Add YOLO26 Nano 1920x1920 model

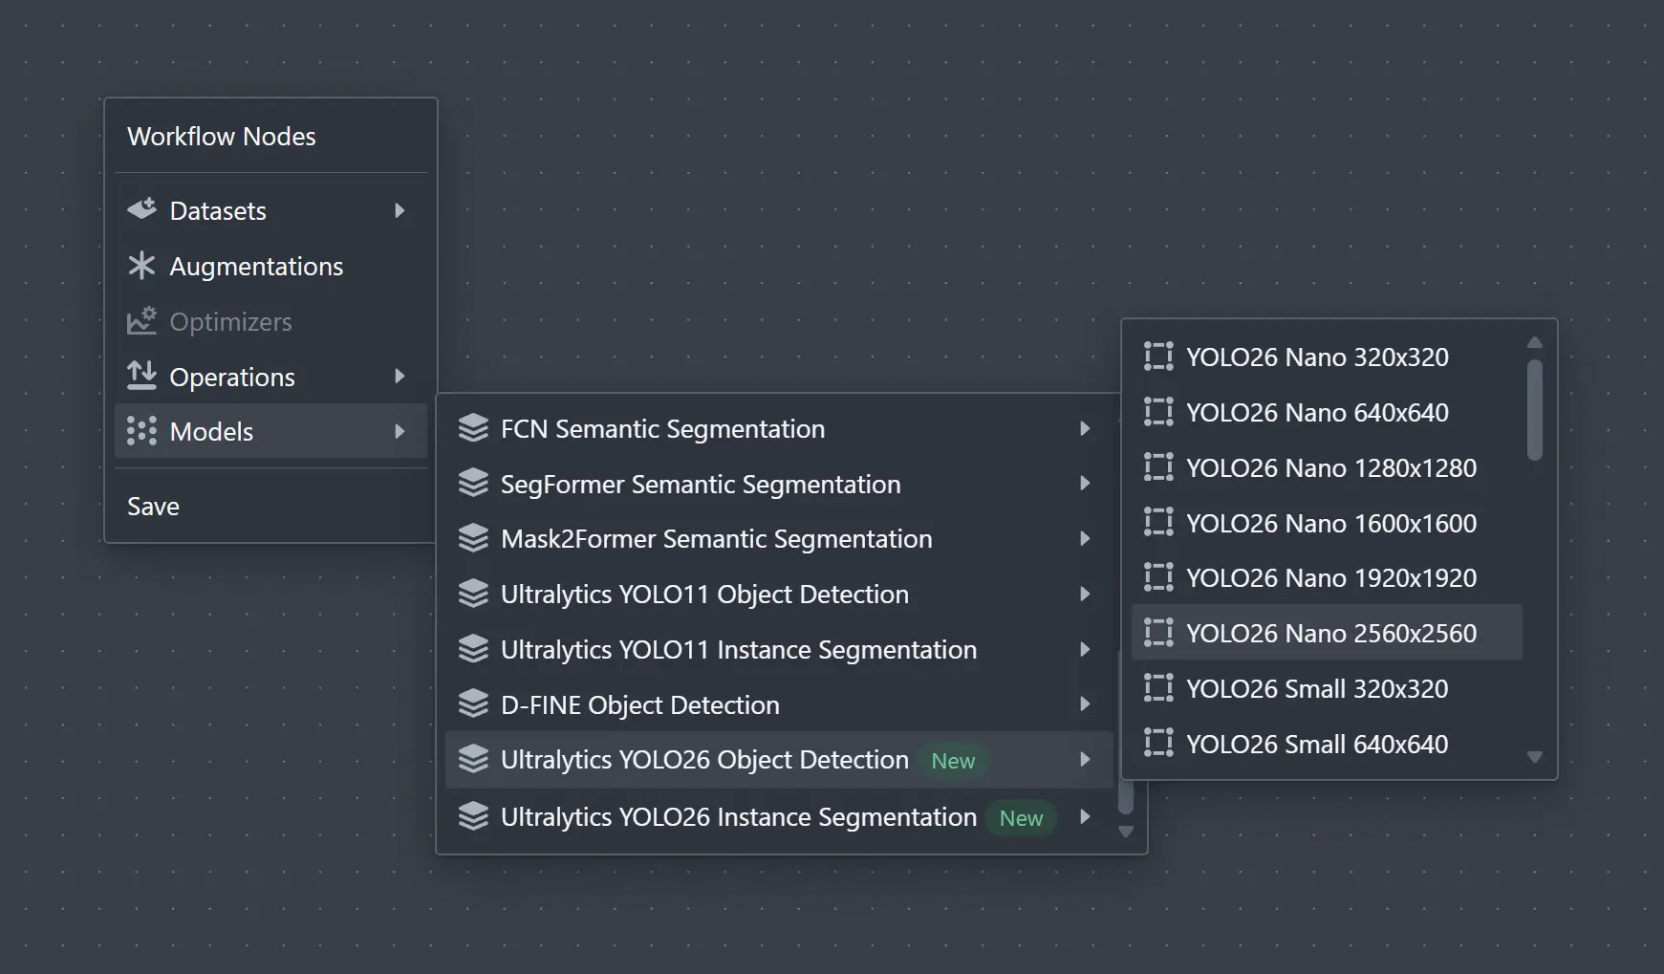1327,577
